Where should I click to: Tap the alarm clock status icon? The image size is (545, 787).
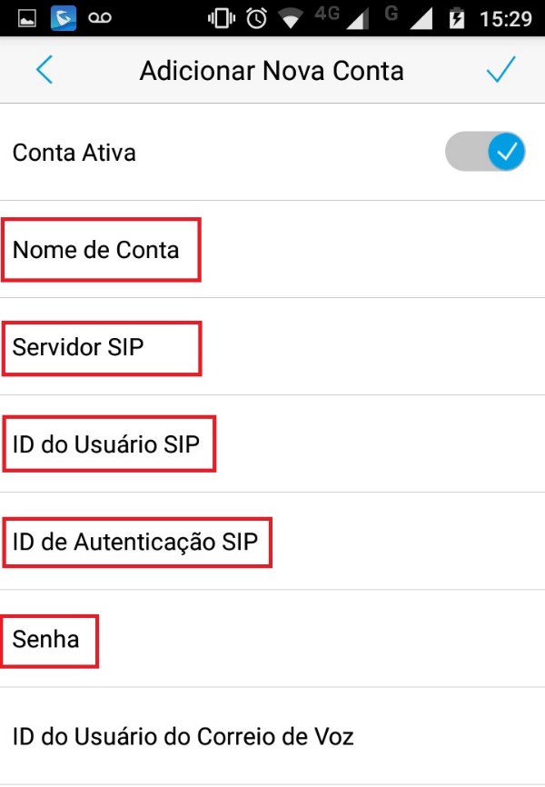tap(256, 18)
